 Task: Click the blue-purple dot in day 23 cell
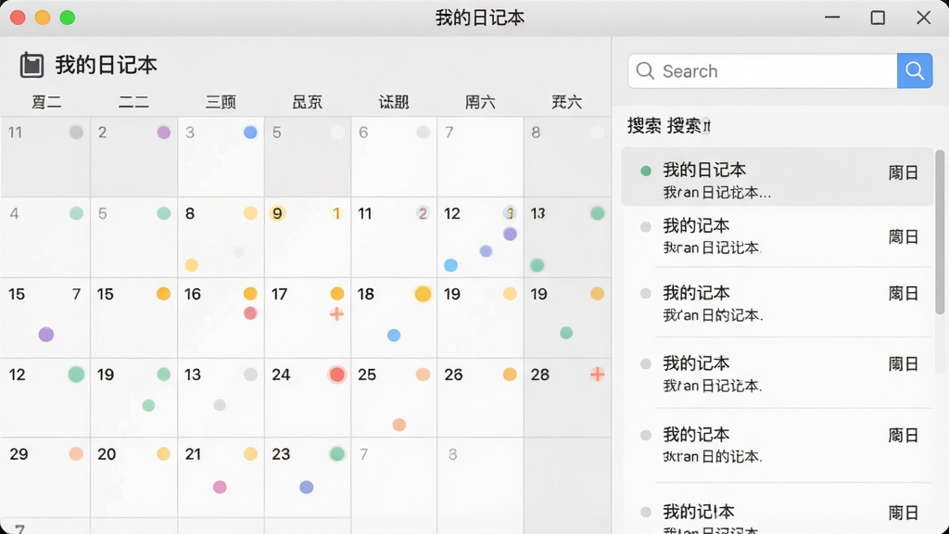pyautogui.click(x=306, y=487)
